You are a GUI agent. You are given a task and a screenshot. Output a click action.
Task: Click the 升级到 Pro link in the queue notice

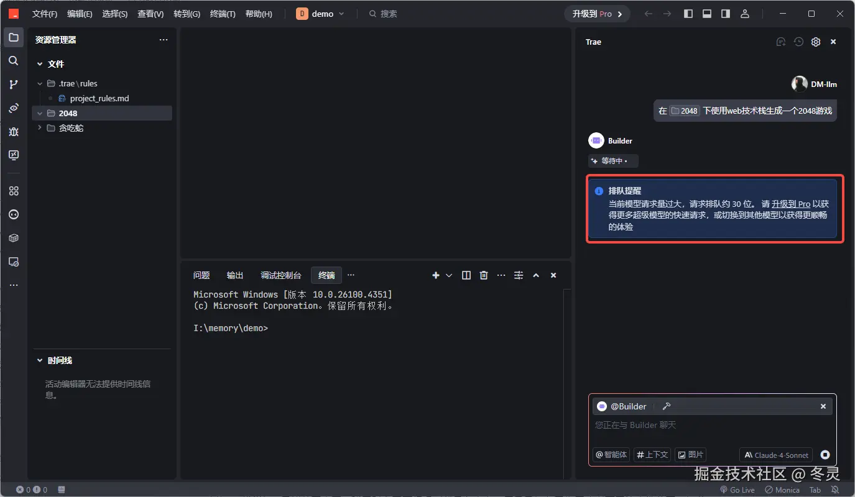792,203
